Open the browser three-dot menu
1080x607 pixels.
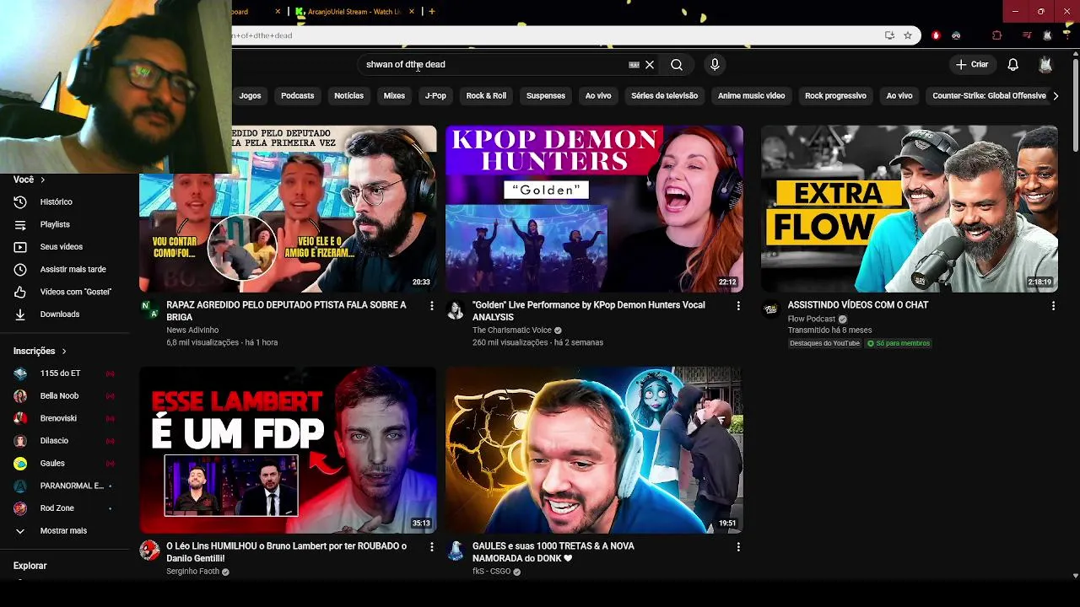tap(1067, 35)
